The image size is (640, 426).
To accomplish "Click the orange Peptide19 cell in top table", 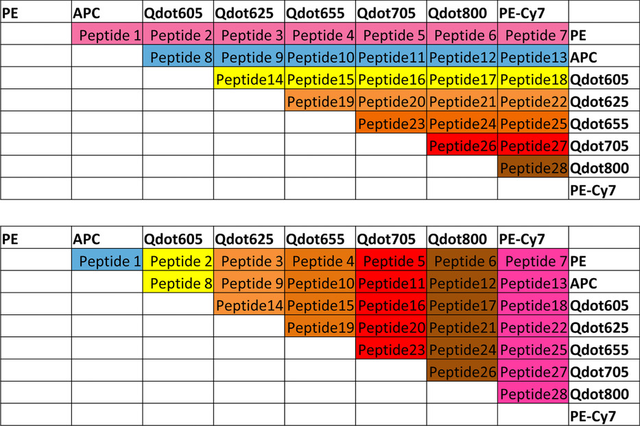I will coord(320,100).
